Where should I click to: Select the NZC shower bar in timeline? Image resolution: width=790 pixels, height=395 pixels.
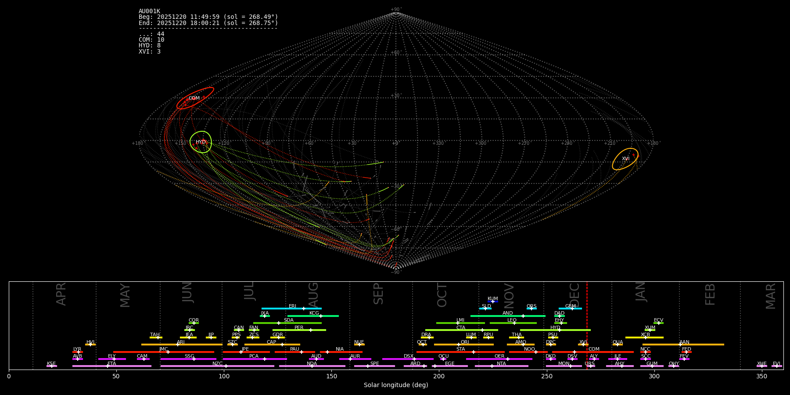[217, 366]
